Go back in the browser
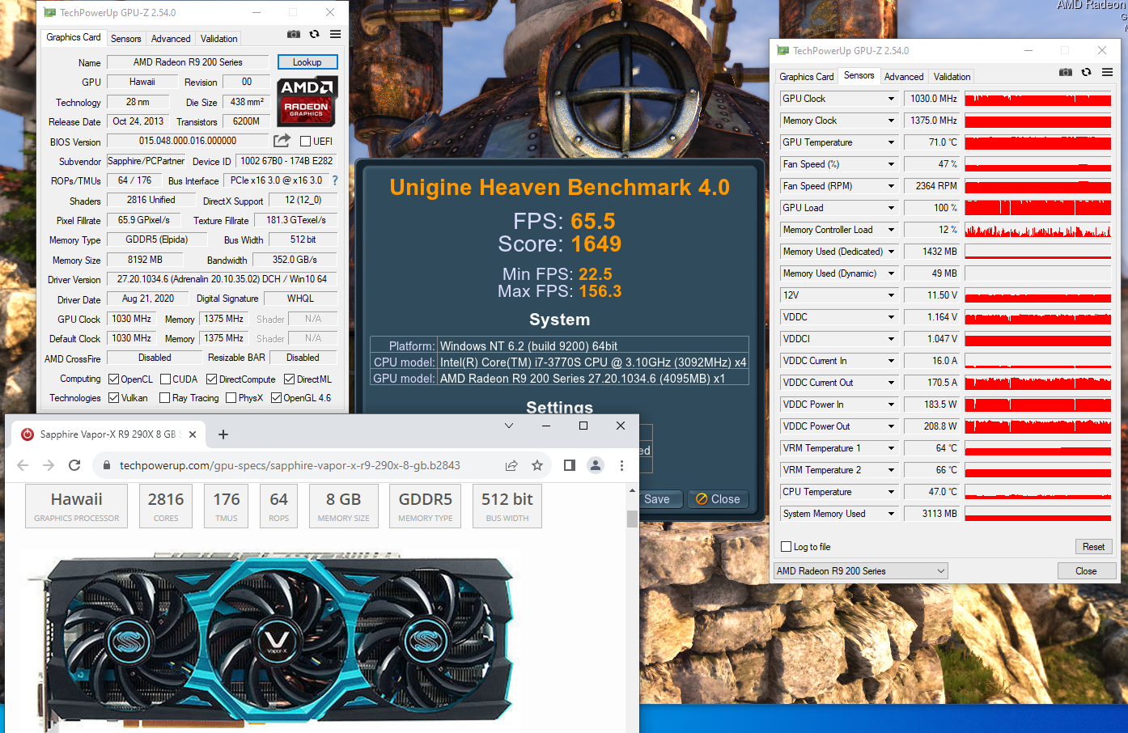This screenshot has height=733, width=1128. (x=23, y=465)
